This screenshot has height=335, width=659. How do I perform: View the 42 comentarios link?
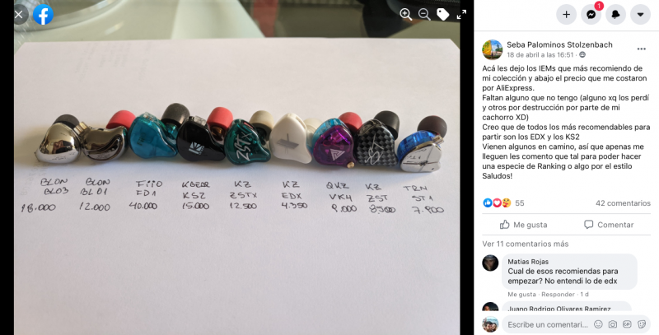click(623, 203)
